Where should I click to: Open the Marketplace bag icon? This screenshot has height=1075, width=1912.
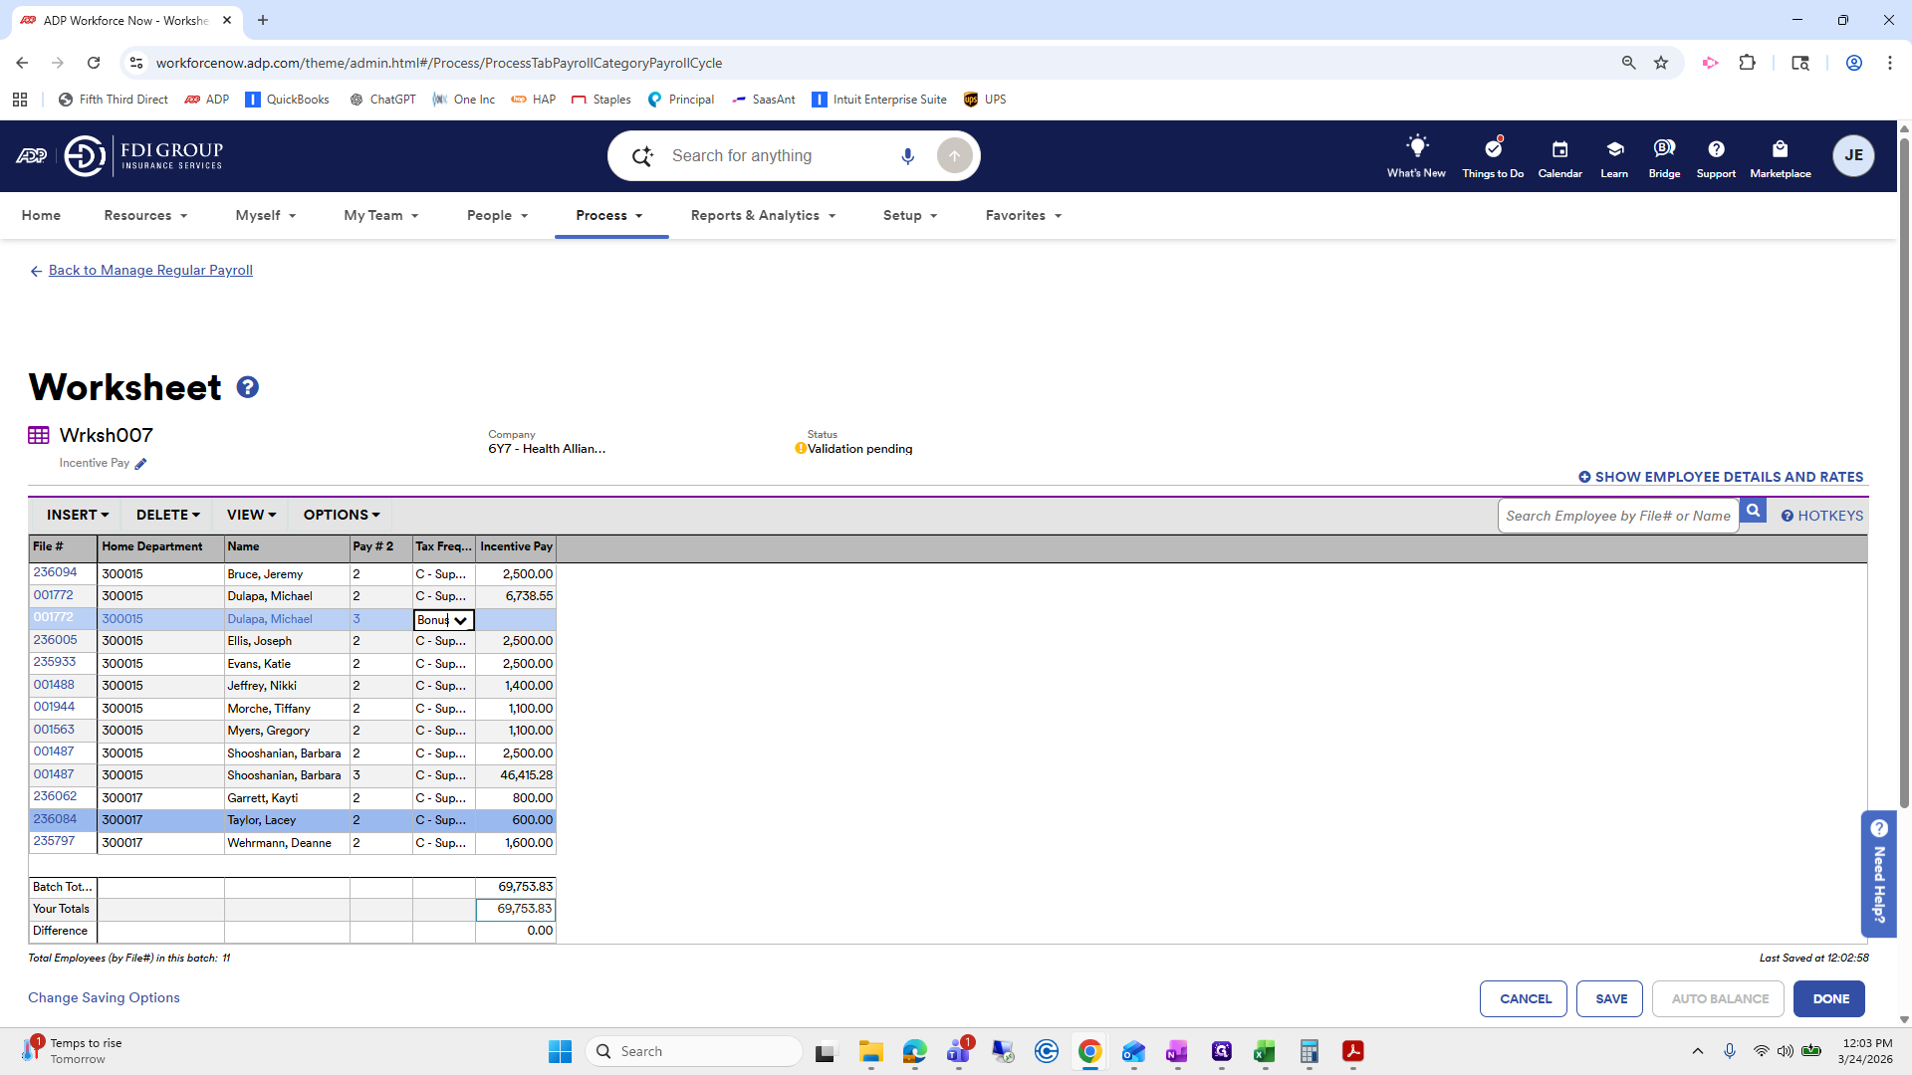[x=1780, y=149]
